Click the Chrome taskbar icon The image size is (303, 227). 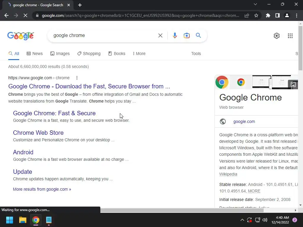(x=36, y=220)
